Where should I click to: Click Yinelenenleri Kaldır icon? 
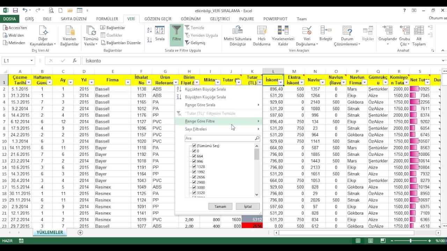coord(283,30)
